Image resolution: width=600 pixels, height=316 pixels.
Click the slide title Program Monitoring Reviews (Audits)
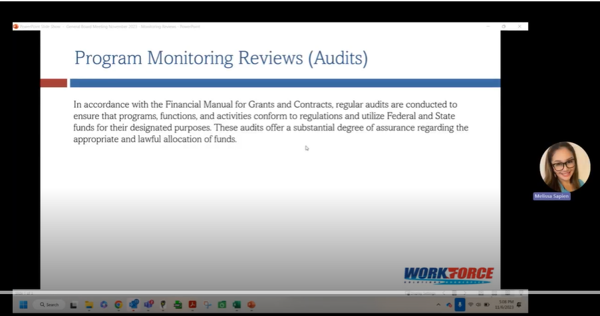221,58
